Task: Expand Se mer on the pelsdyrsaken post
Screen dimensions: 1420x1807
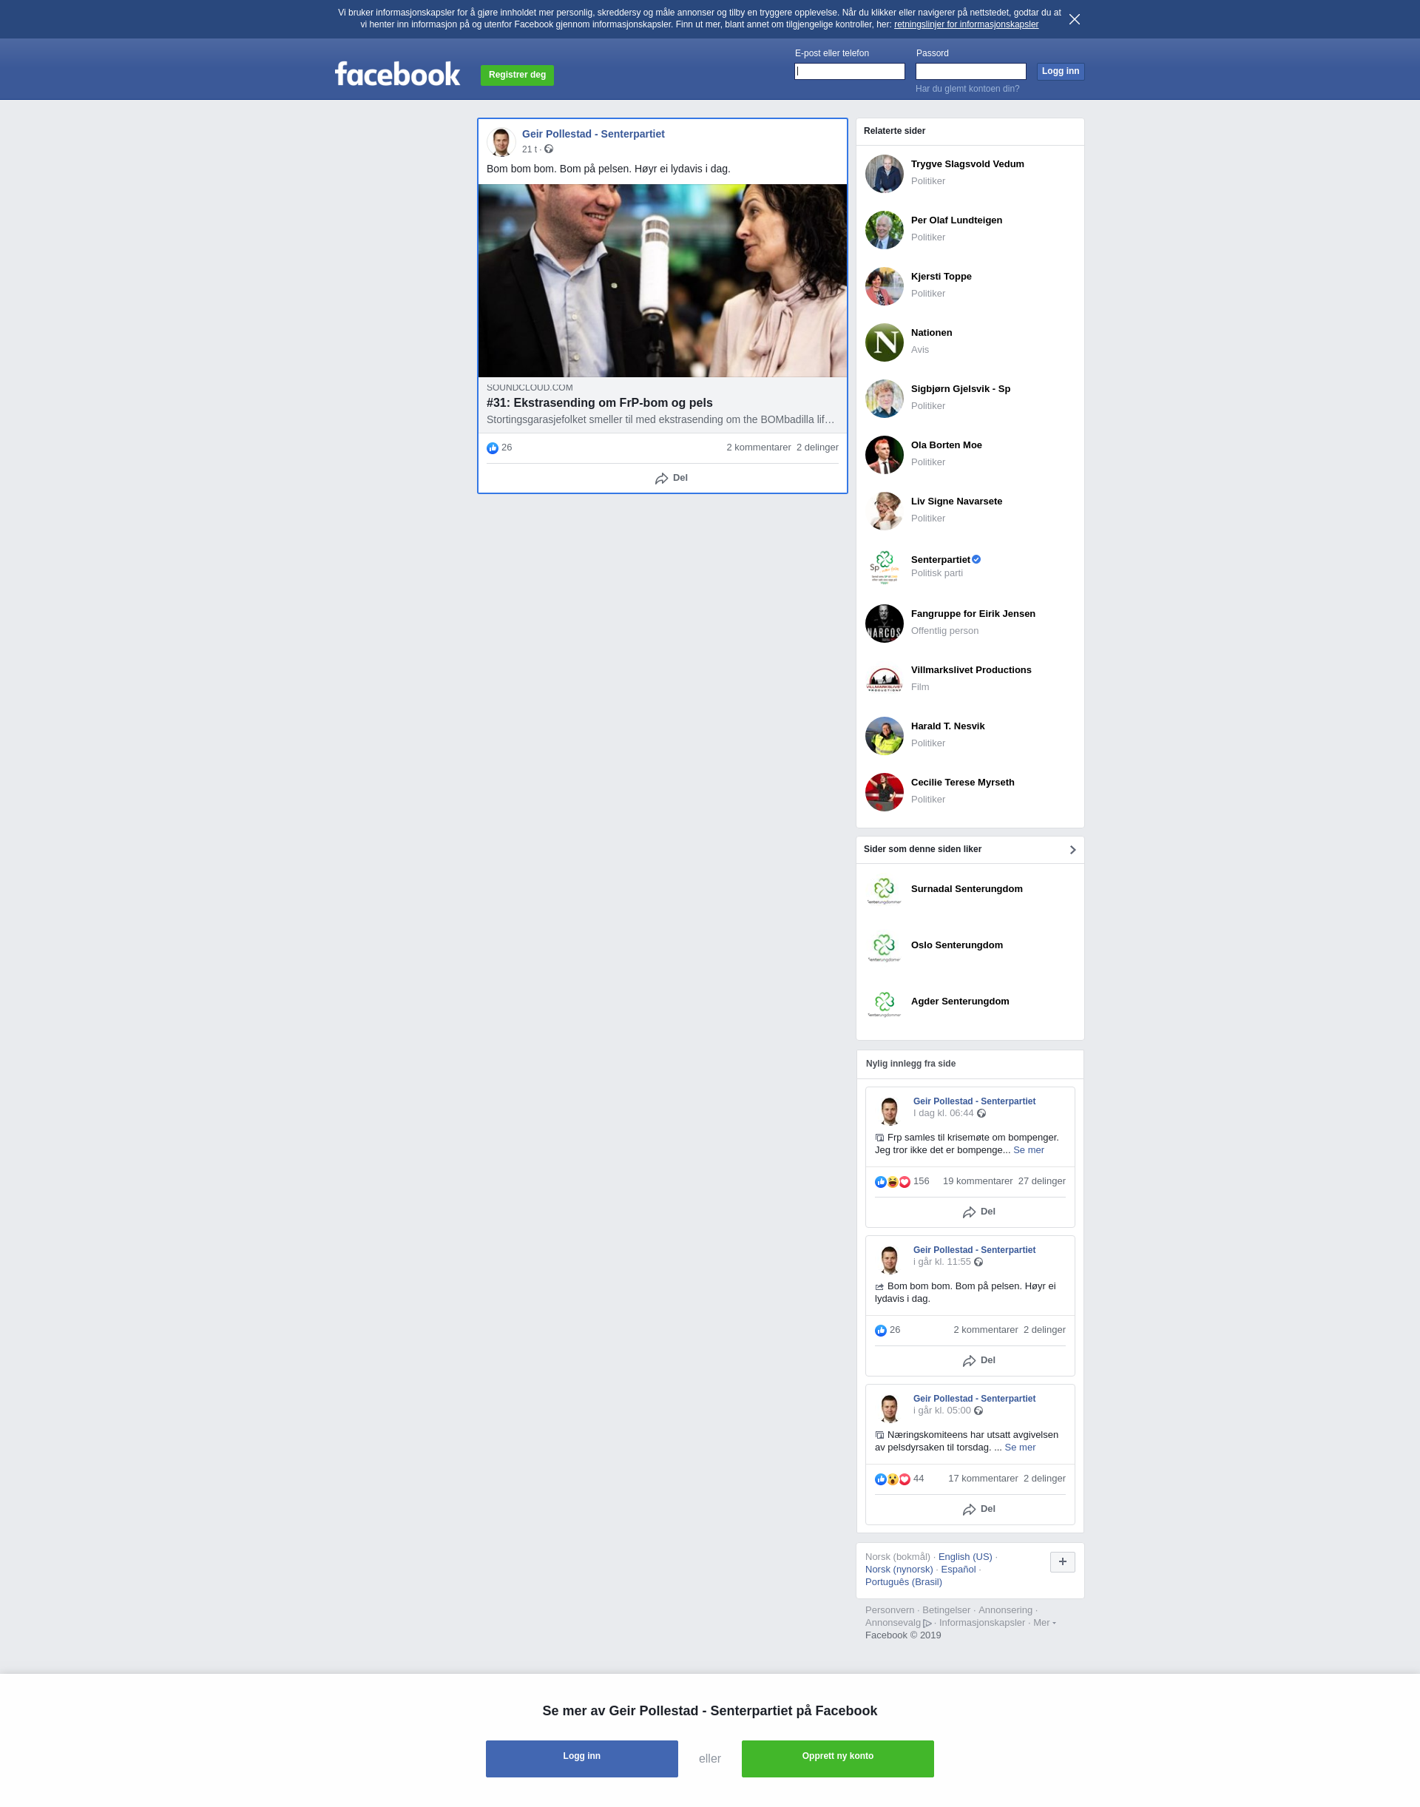Action: pos(1020,1447)
